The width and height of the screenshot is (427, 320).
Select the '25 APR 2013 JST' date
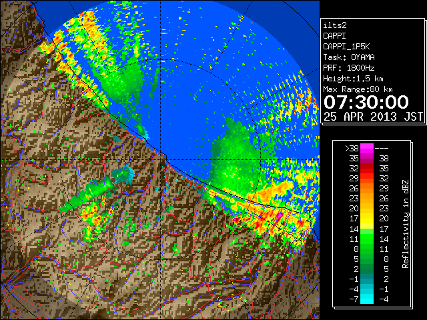[x=373, y=117]
